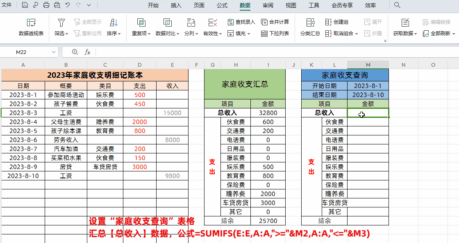Click 重新应用 reapply filter button
Viewport: 459px width, 243px height.
[88, 33]
